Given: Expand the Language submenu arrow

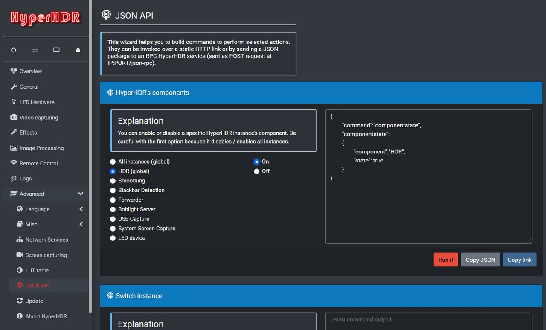Looking at the screenshot, I should [x=81, y=209].
